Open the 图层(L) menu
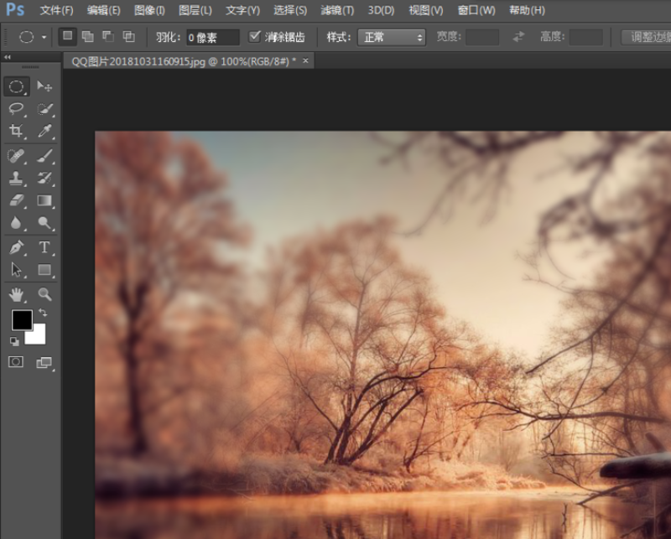 point(195,10)
